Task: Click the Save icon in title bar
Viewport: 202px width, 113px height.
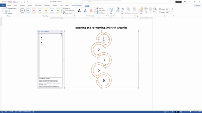Action: [14, 2]
